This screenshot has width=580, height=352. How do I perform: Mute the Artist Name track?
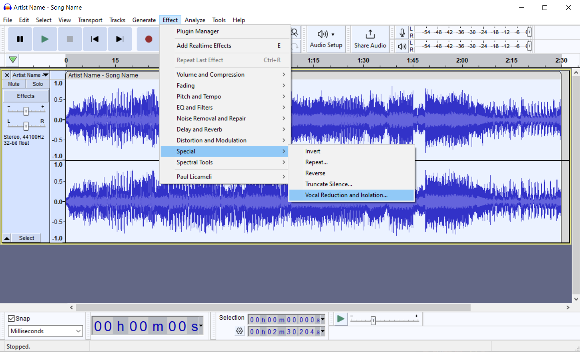coord(14,84)
